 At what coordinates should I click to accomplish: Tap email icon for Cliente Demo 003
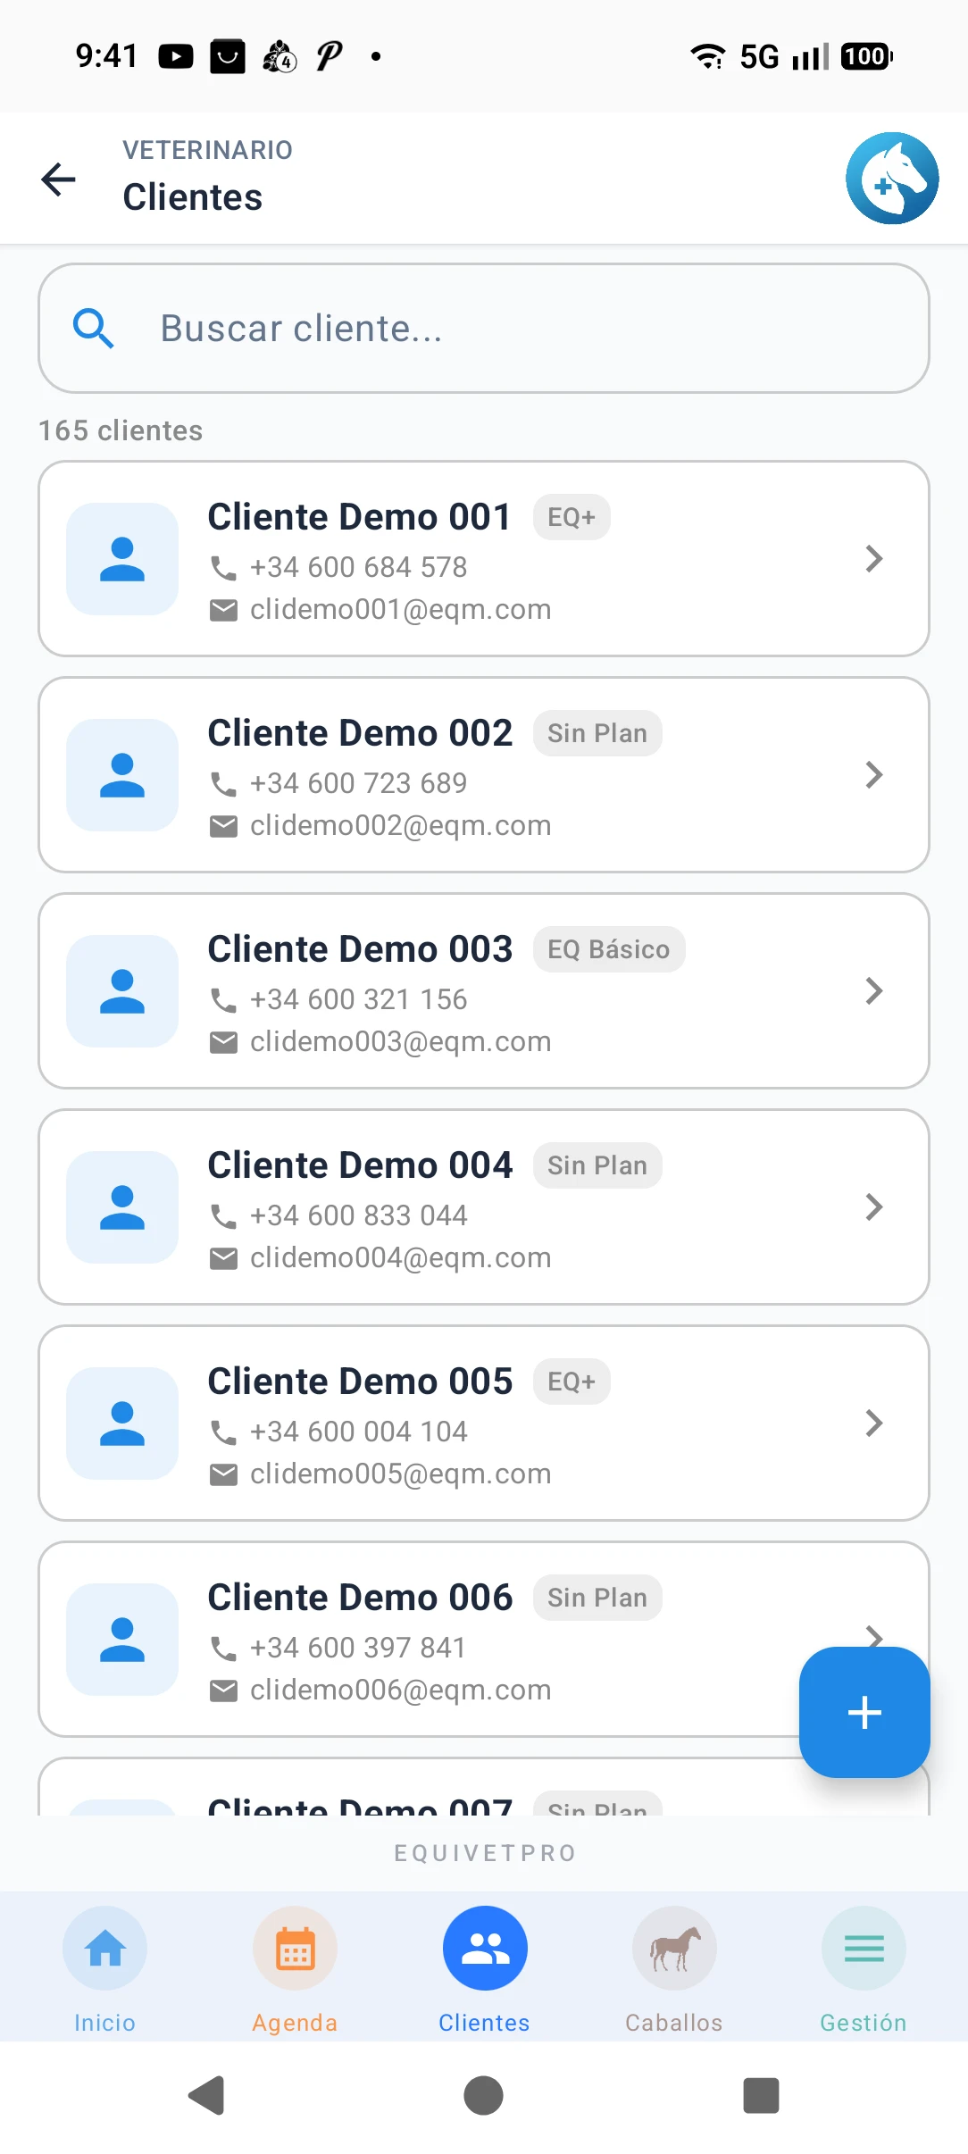[223, 1042]
